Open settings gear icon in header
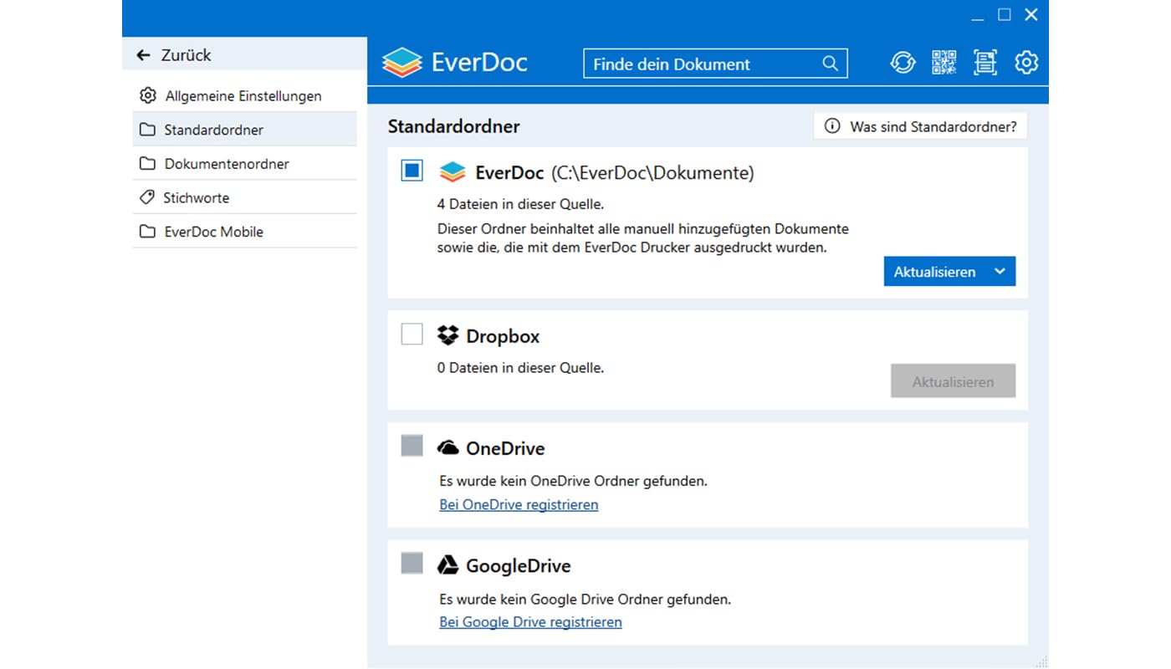This screenshot has height=669, width=1171. pyautogui.click(x=1026, y=63)
